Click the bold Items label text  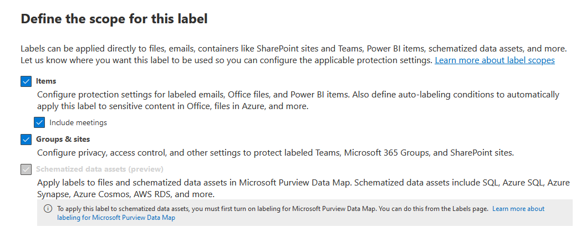pos(46,81)
